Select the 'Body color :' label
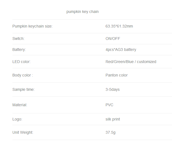Viewport: 172px width, 145px height. (x=23, y=75)
